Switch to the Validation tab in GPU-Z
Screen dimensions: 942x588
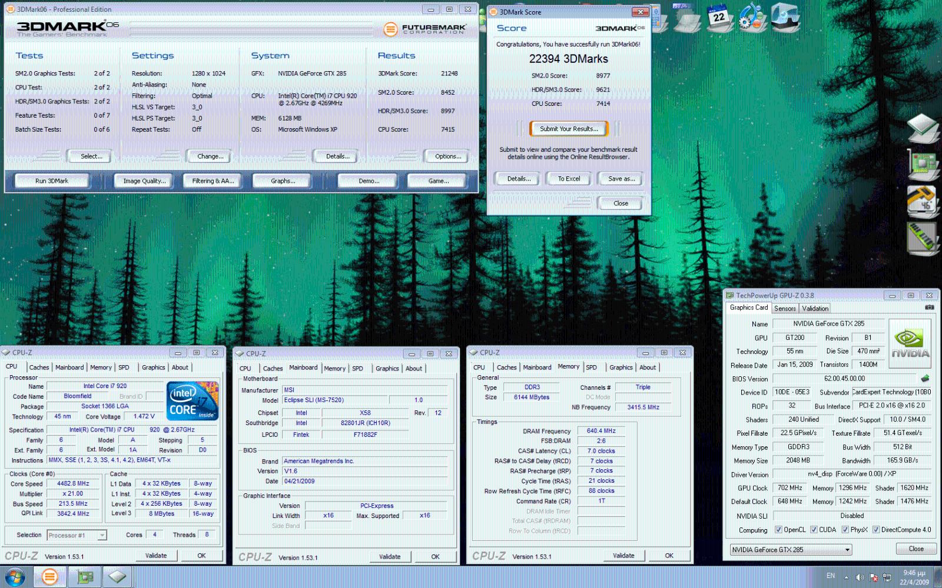coord(815,308)
